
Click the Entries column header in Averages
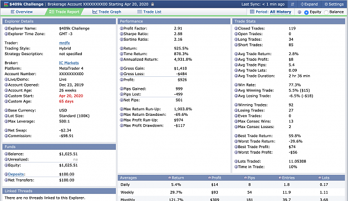click(x=287, y=178)
